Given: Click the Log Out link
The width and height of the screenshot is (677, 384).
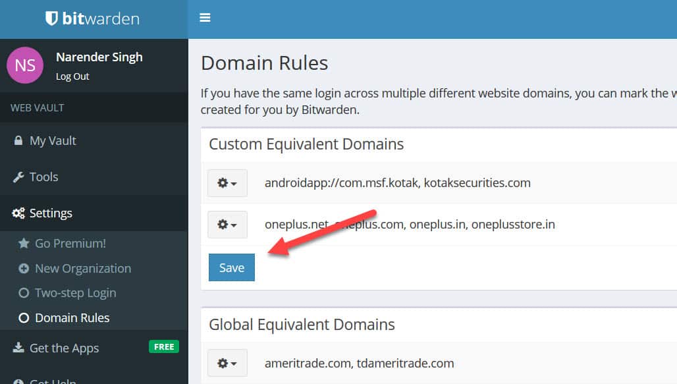Looking at the screenshot, I should tap(72, 76).
